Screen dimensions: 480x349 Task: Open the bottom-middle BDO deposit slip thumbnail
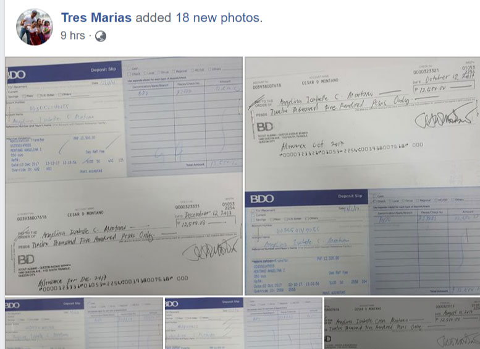coord(243,323)
